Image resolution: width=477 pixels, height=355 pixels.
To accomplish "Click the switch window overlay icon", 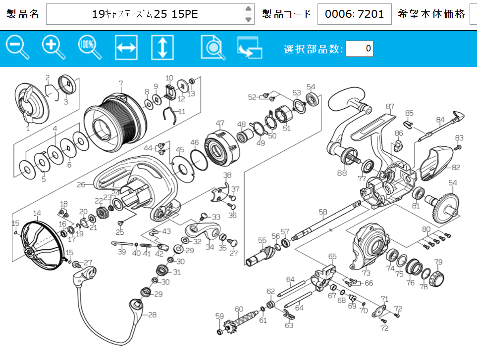I will pyautogui.click(x=250, y=47).
